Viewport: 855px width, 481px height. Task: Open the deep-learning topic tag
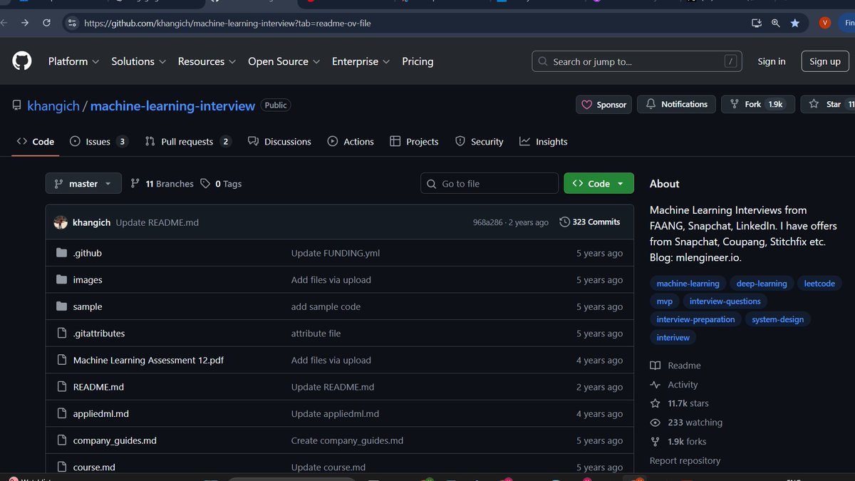(762, 284)
